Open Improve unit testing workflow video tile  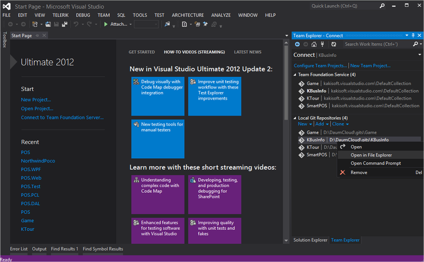(x=215, y=96)
